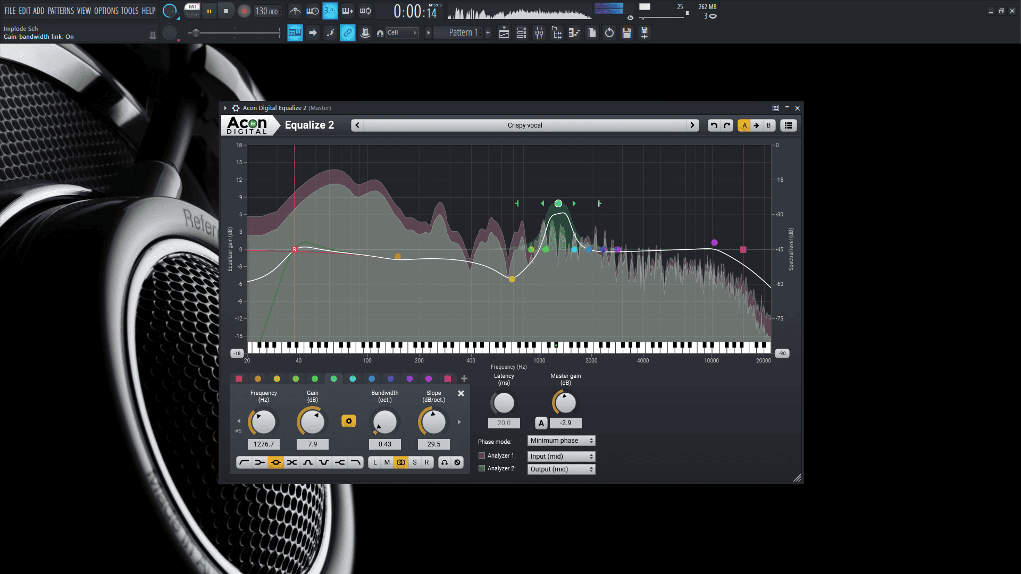
Task: Open the Playlist view icon
Action: 504,33
